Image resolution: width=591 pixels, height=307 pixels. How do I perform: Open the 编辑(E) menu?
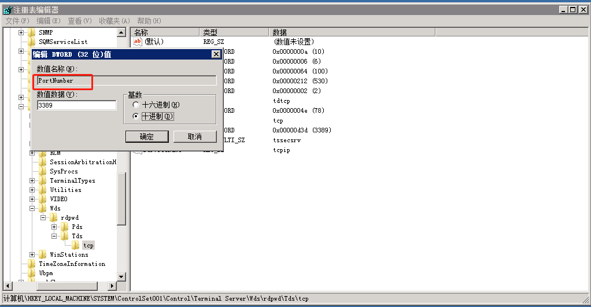(x=48, y=21)
